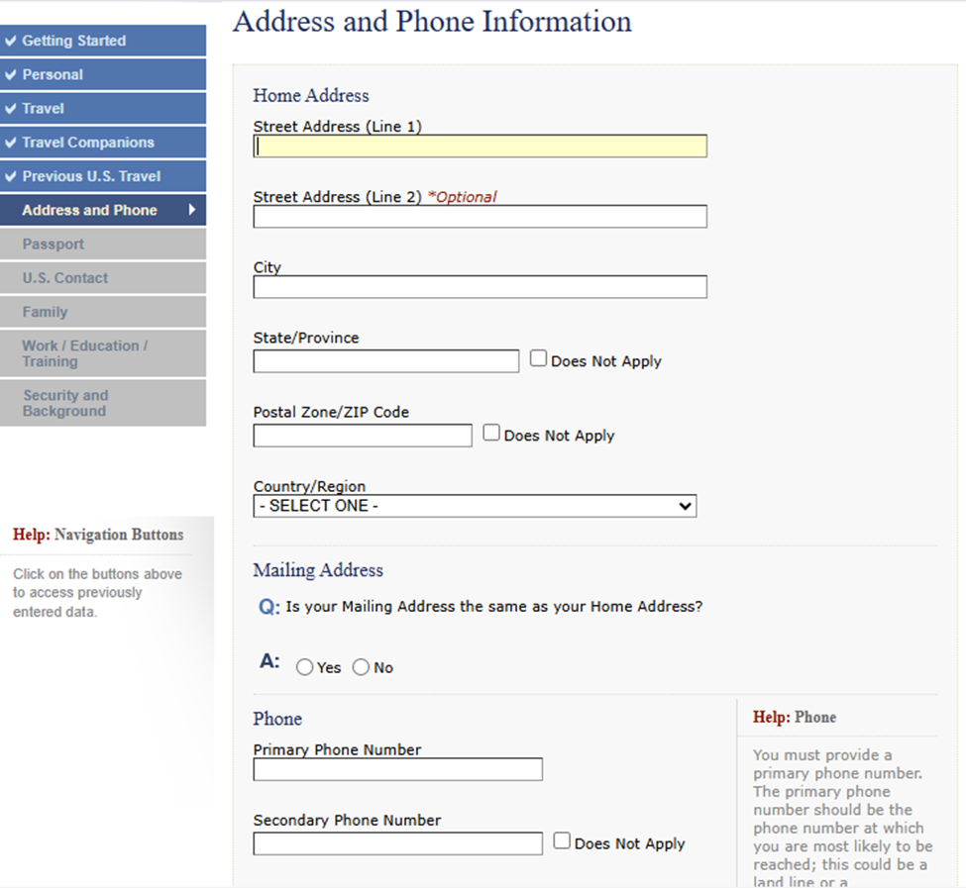
Task: Click the Postal Zone/ZIP Code field
Action: click(363, 436)
